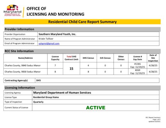Select the 'Residential Child Care Report Summary' title
166x128 pixels.
click(82, 22)
